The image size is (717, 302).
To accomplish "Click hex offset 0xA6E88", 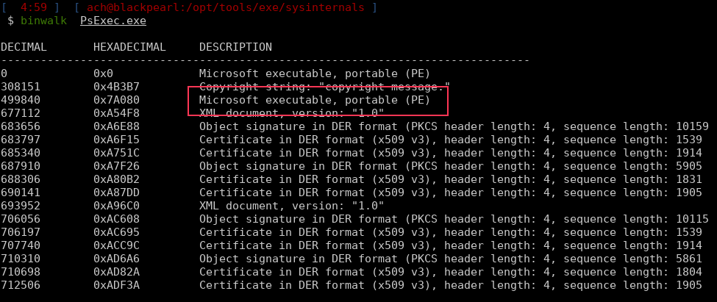I will pos(115,126).
